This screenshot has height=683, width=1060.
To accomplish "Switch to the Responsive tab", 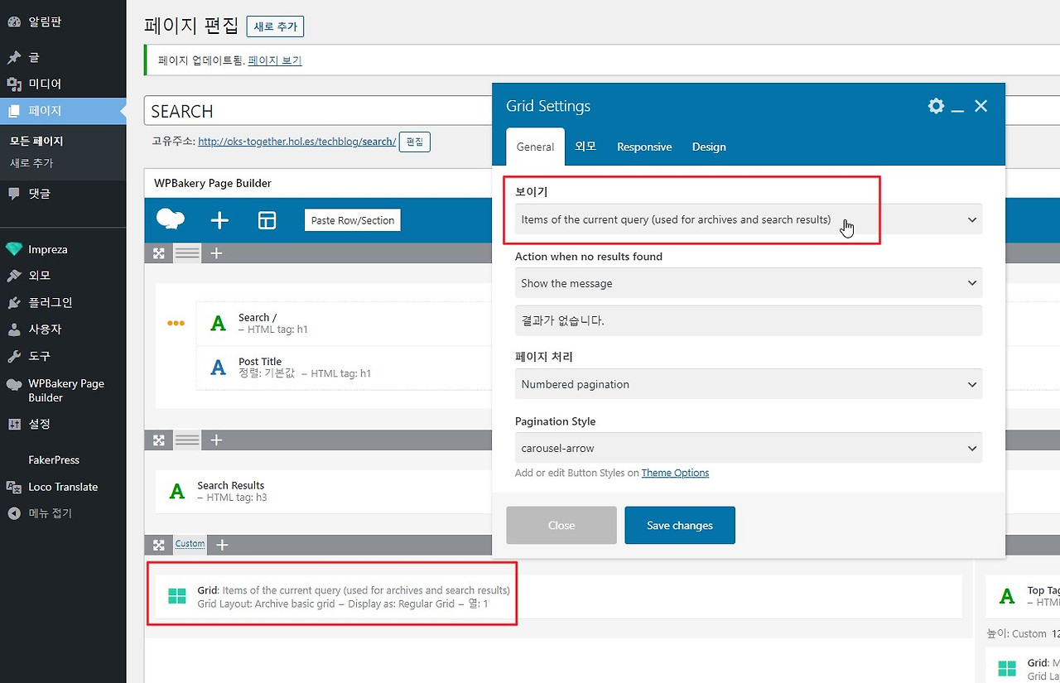I will click(644, 147).
